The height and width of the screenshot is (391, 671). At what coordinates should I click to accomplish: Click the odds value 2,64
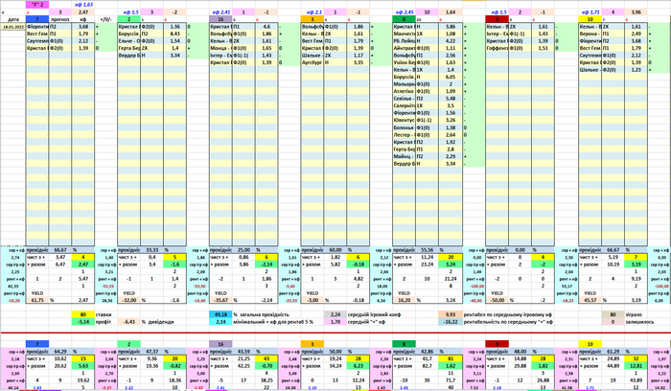[x=451, y=135]
